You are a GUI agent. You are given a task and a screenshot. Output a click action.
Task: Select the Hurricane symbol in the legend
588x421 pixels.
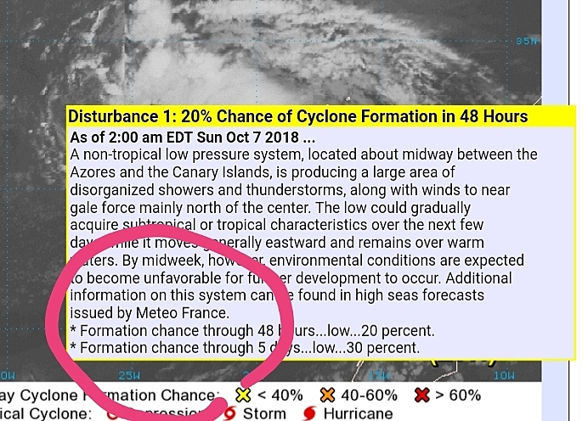point(309,413)
